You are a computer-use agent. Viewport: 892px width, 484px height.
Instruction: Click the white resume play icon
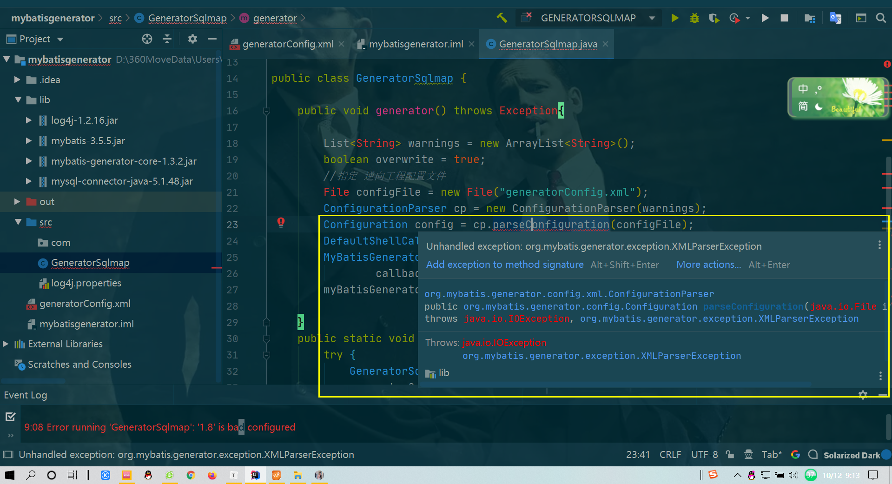[x=765, y=18]
